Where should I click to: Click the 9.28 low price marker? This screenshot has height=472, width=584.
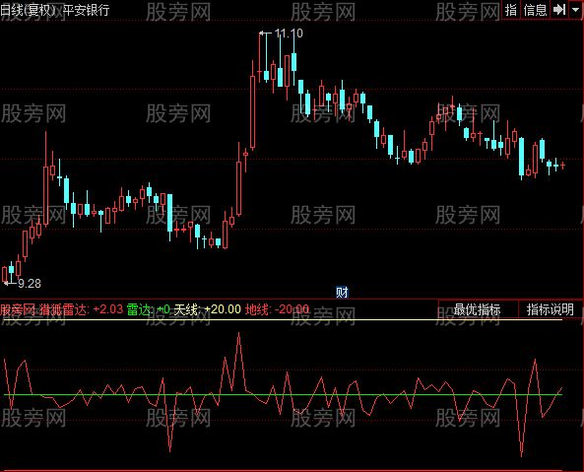pyautogui.click(x=29, y=284)
